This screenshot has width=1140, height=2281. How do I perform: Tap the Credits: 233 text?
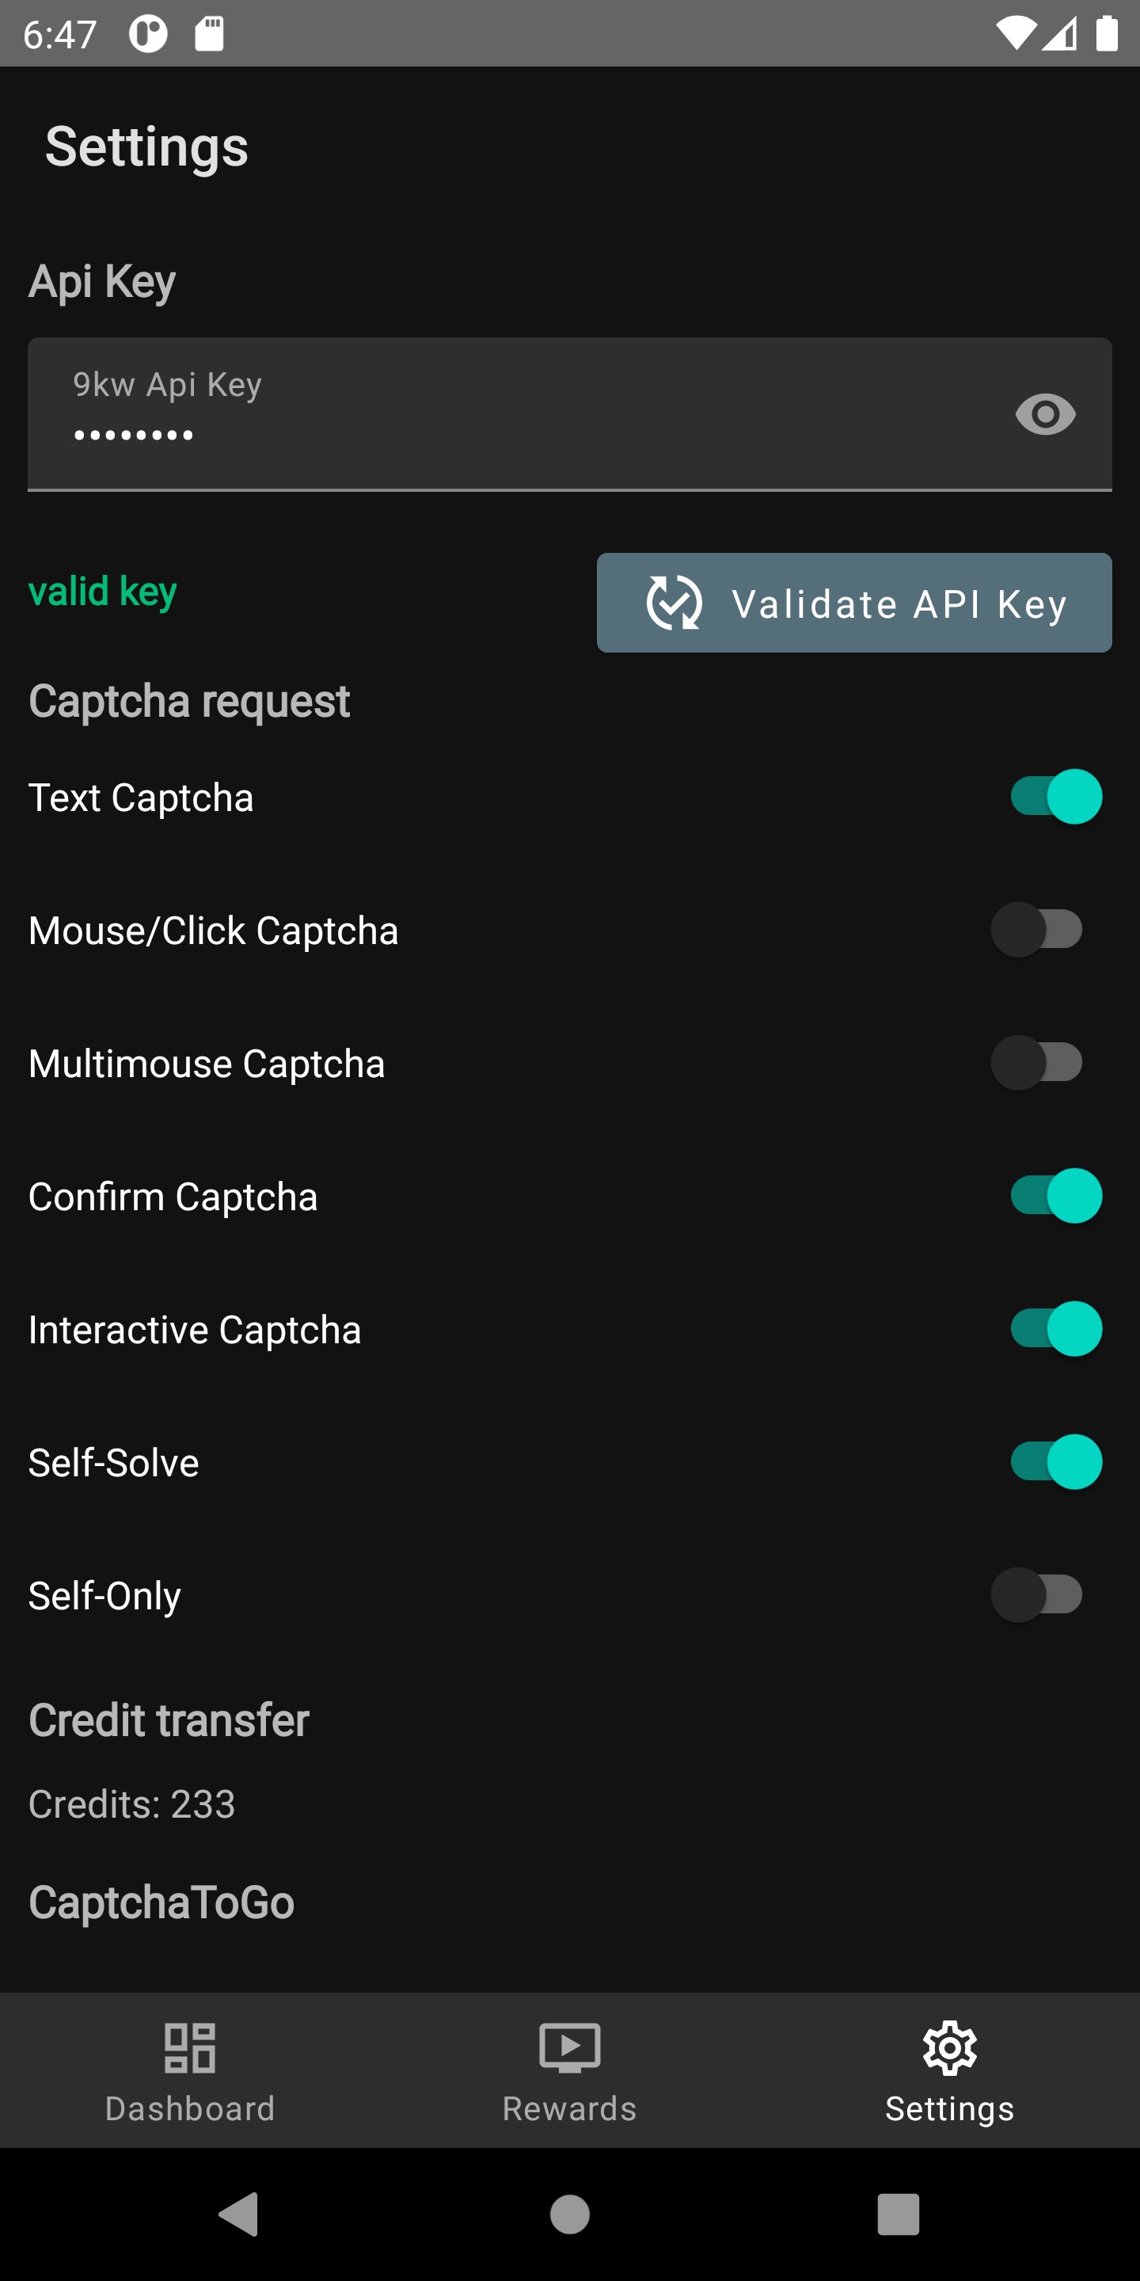tap(132, 1803)
